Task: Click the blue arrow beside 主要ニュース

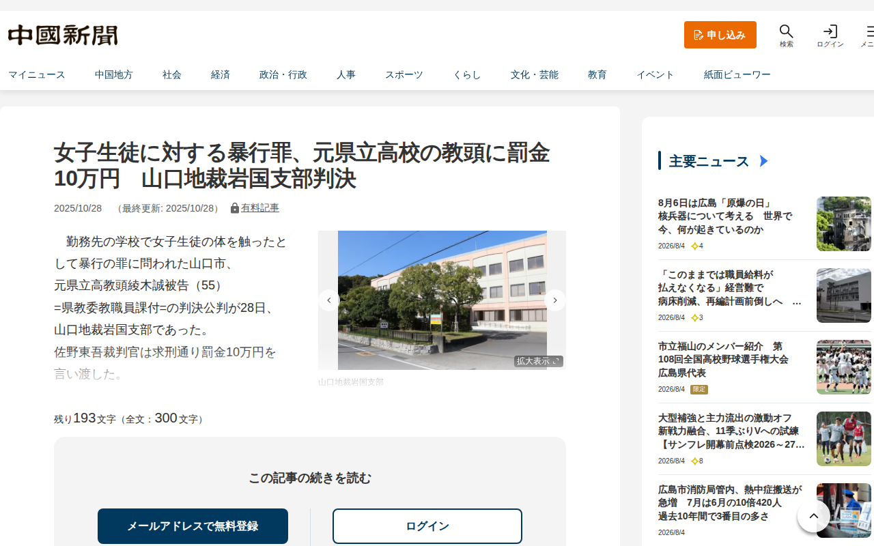Action: pos(764,161)
